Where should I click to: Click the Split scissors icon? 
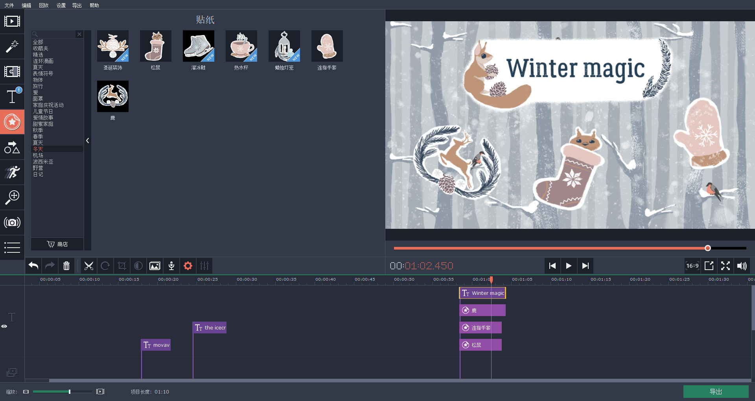pos(89,266)
